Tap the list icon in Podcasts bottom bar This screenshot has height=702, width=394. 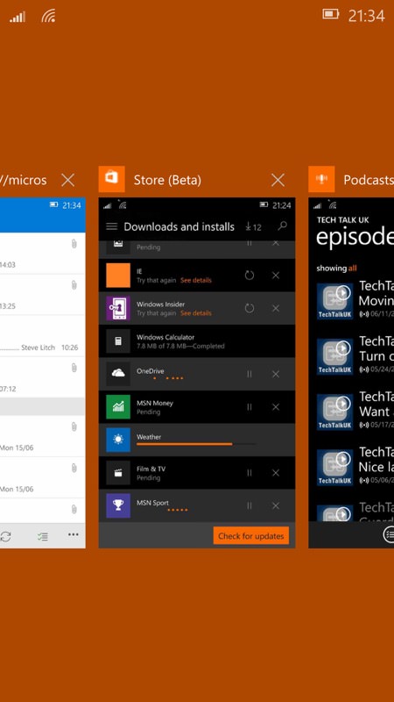click(389, 534)
